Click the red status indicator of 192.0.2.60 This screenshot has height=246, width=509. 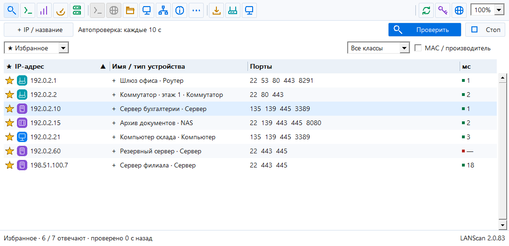463,151
